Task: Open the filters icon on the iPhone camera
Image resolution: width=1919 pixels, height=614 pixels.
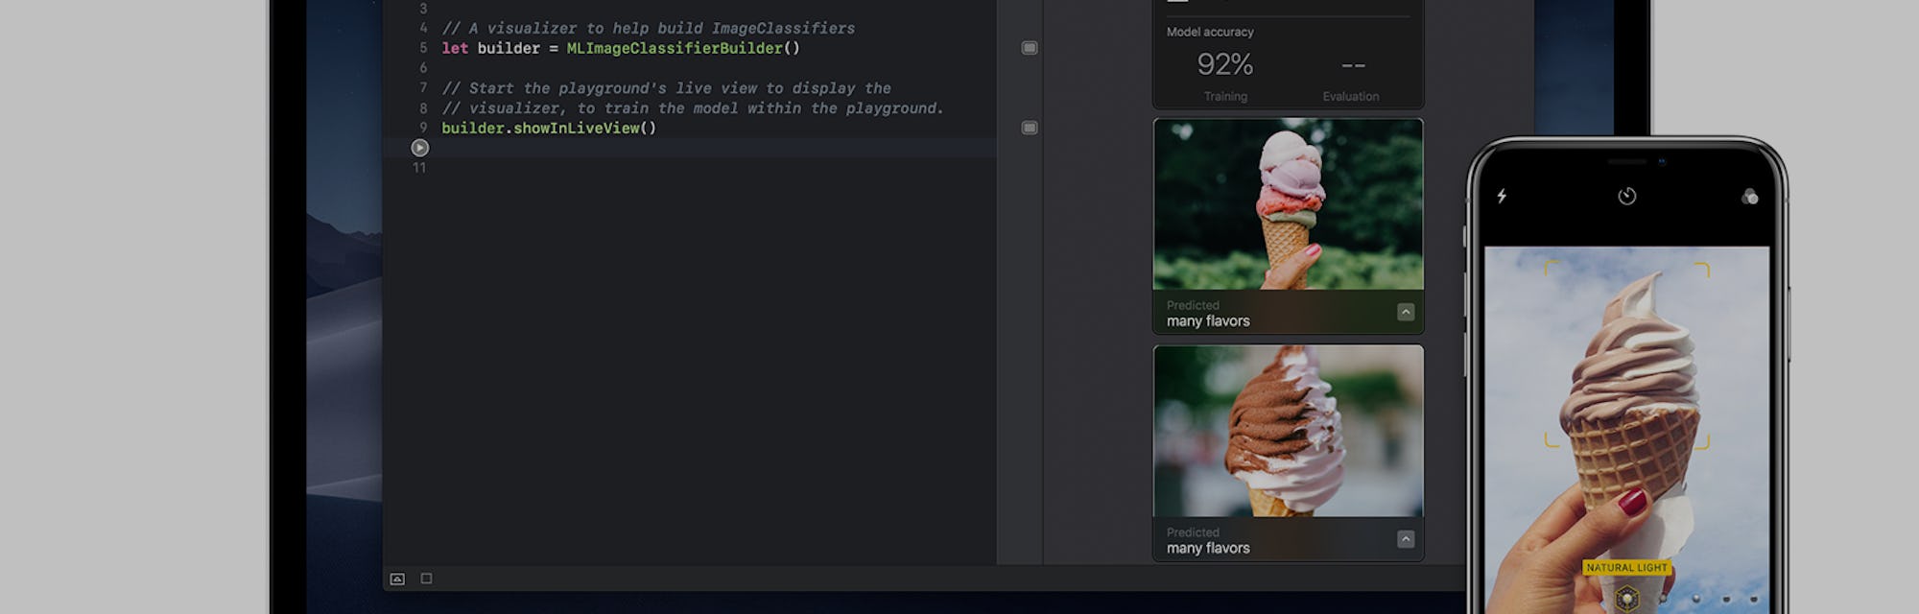Action: (1749, 196)
